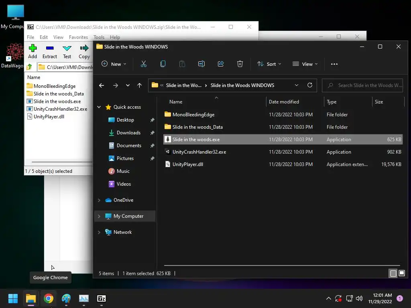Click the 7-Zip up-folder icon

click(29, 67)
